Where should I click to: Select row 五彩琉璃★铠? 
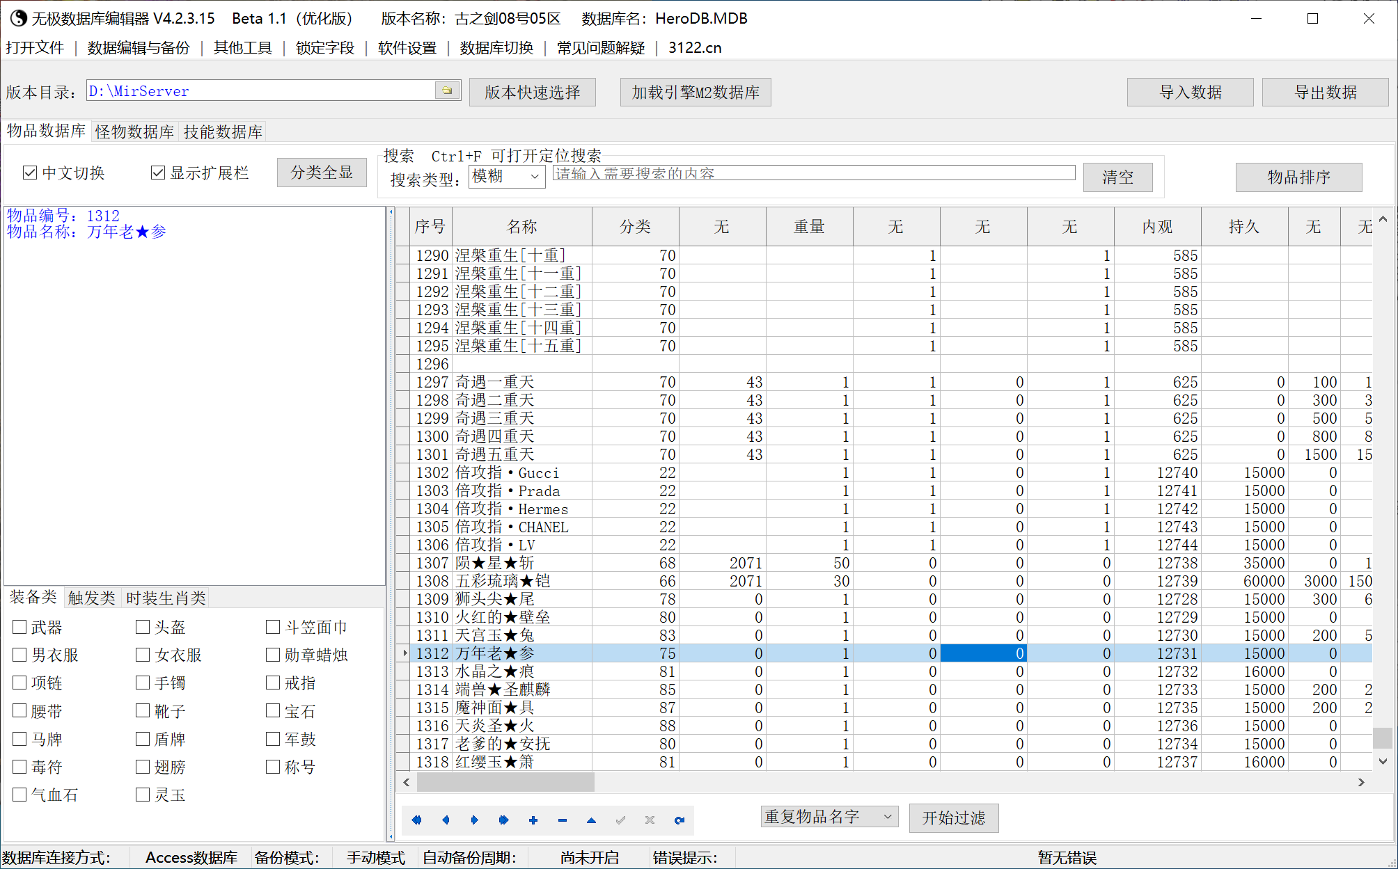point(884,581)
